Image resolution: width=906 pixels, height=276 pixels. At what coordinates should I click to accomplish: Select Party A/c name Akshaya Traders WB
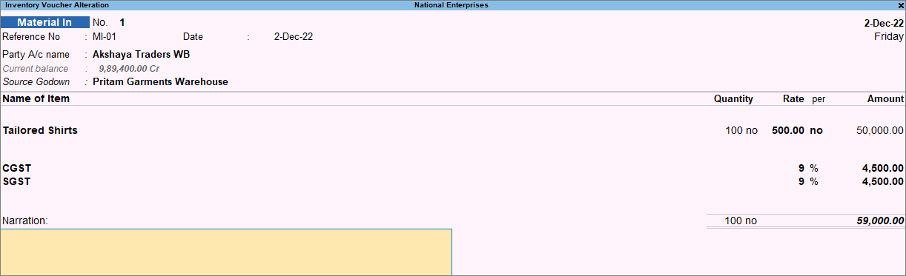(142, 54)
